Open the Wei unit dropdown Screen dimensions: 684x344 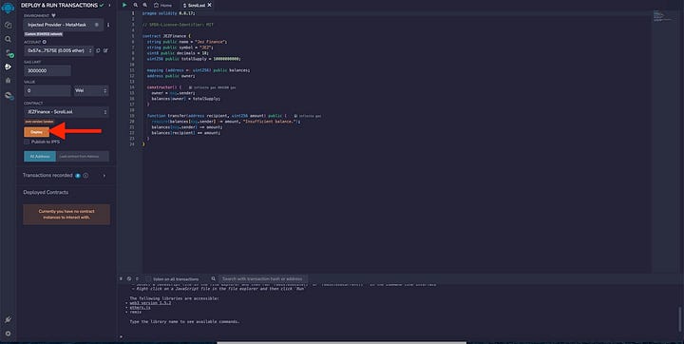[x=91, y=91]
